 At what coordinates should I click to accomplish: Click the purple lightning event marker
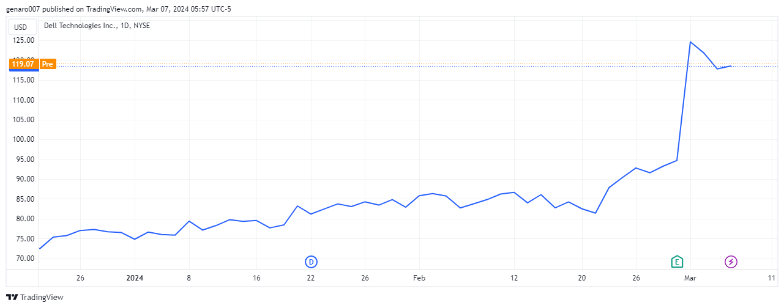[731, 262]
